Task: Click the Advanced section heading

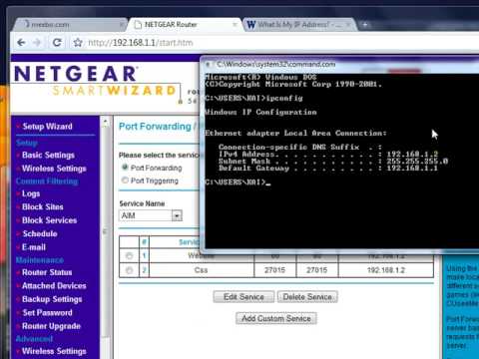Action: coord(34,339)
